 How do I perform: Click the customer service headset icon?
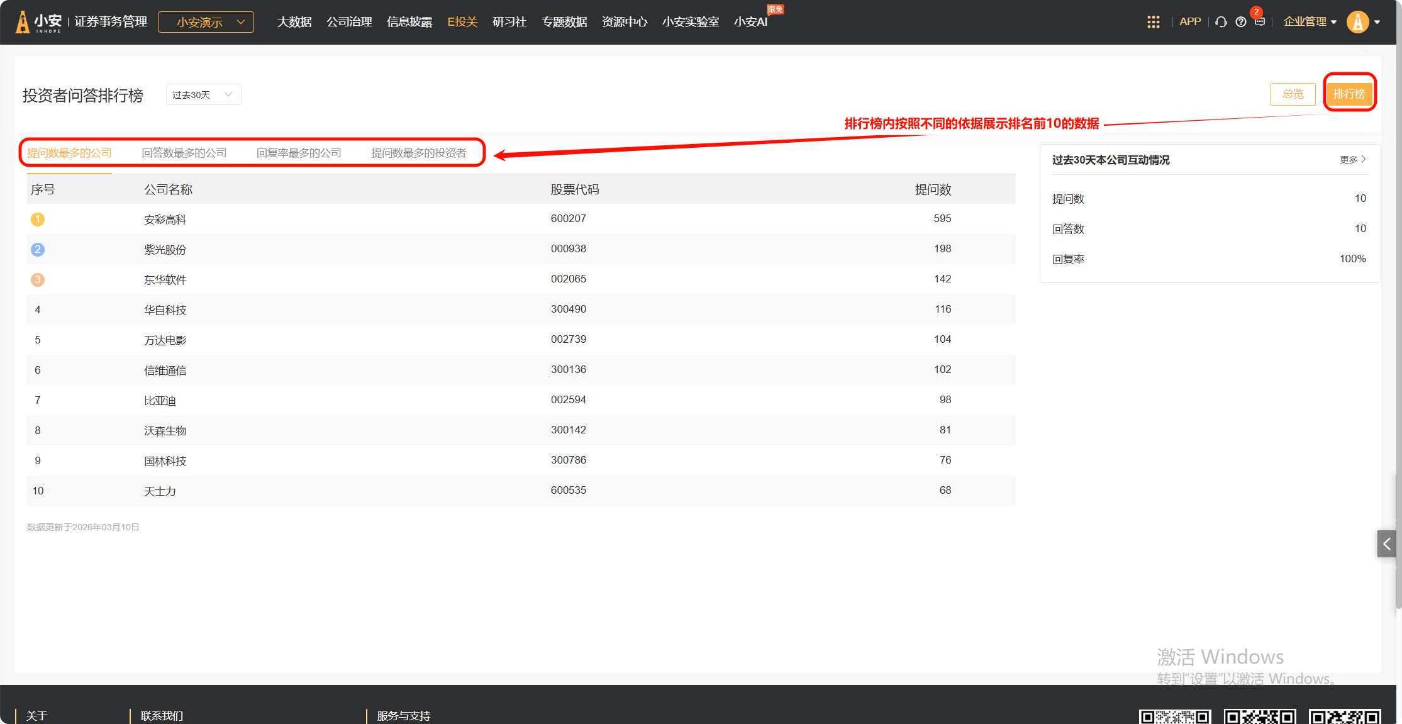tap(1221, 22)
